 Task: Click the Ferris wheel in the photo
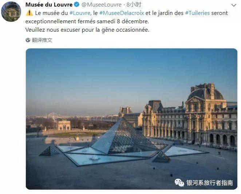click(53, 116)
